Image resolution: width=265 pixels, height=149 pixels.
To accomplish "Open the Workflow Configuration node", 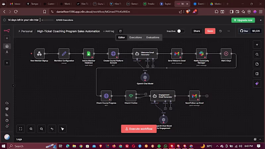I will pos(64,54).
